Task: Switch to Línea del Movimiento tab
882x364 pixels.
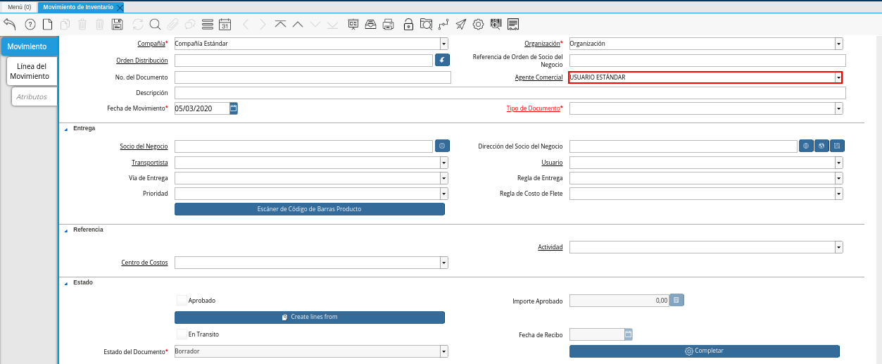Action: 30,71
